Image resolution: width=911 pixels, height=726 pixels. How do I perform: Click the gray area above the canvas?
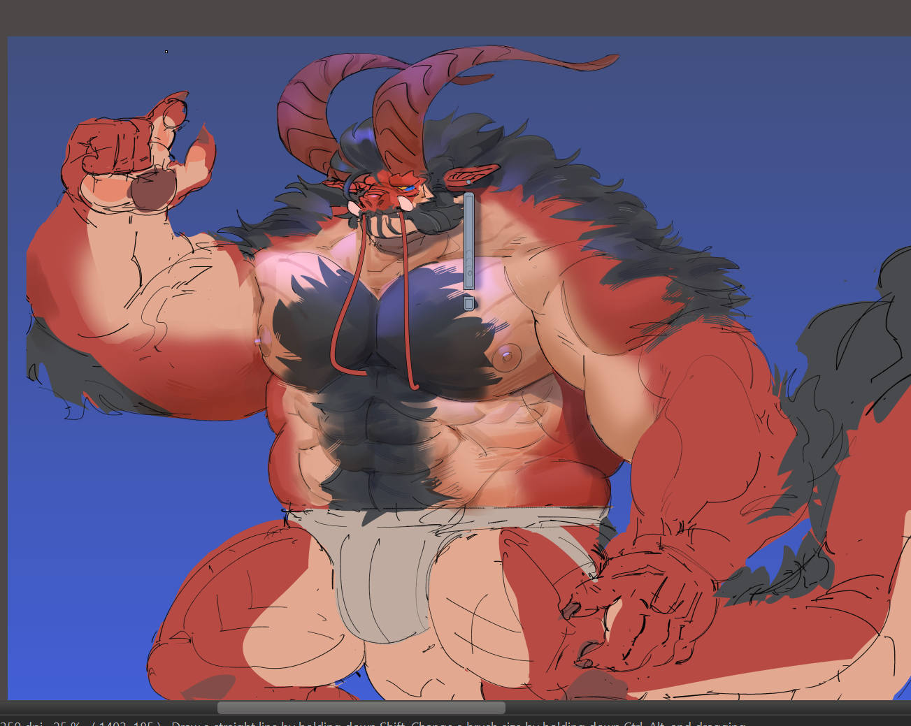tap(454, 17)
